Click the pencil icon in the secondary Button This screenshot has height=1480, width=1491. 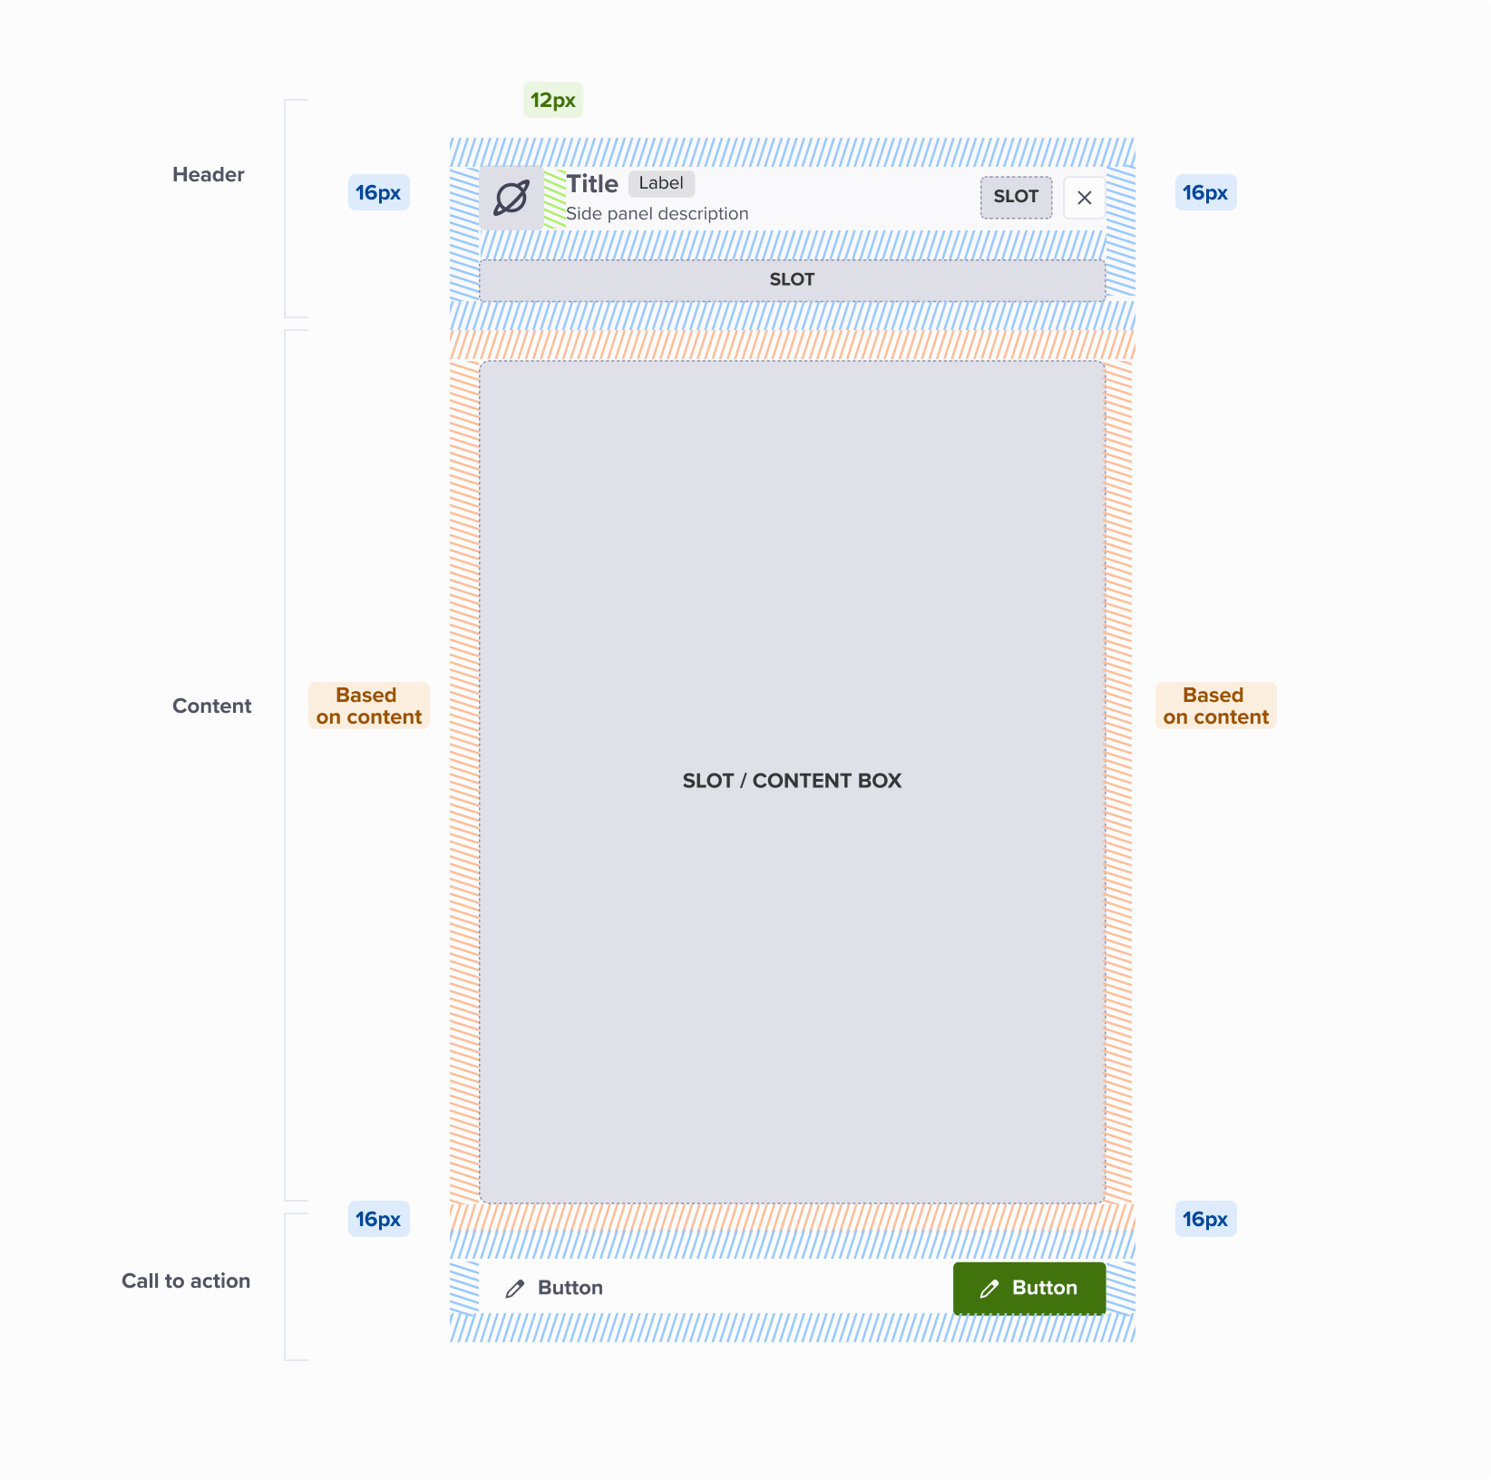click(x=515, y=1289)
